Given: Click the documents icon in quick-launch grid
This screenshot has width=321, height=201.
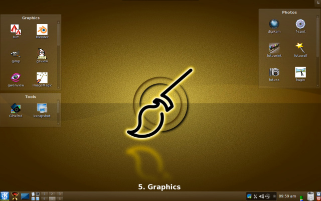Looking at the screenshot, I should coord(33,194).
